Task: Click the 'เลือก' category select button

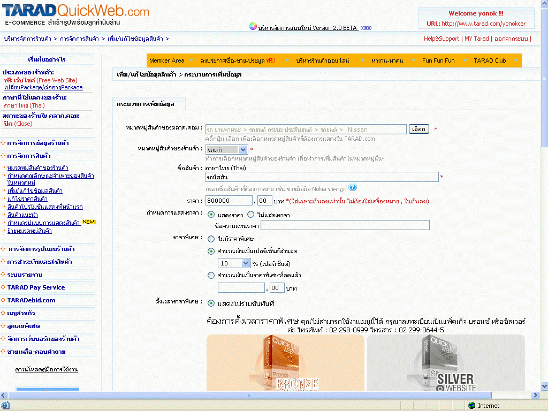Action: pyautogui.click(x=419, y=129)
